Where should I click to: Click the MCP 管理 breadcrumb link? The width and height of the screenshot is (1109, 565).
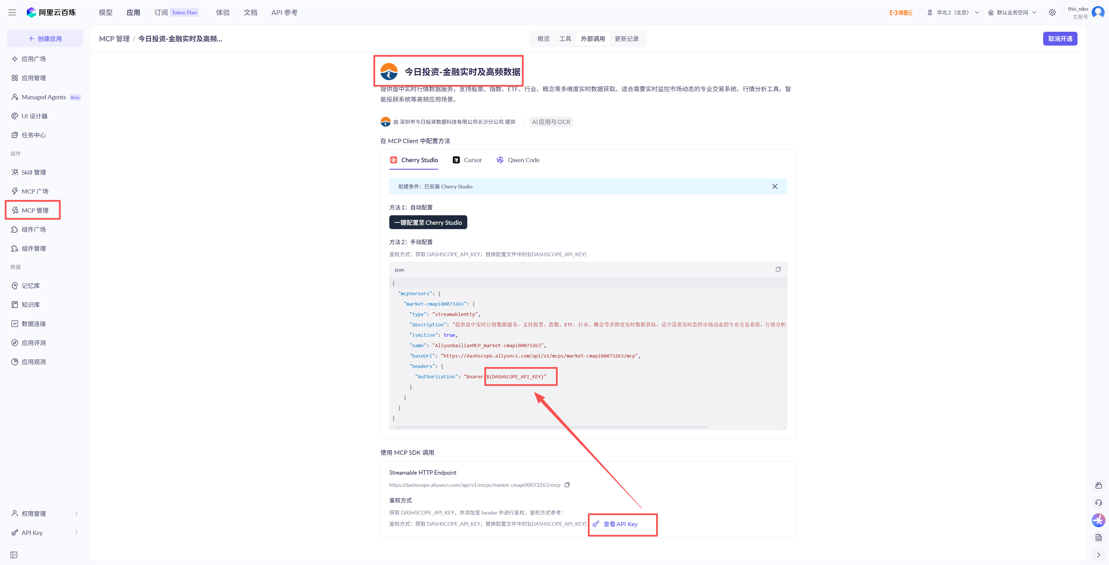pyautogui.click(x=114, y=39)
